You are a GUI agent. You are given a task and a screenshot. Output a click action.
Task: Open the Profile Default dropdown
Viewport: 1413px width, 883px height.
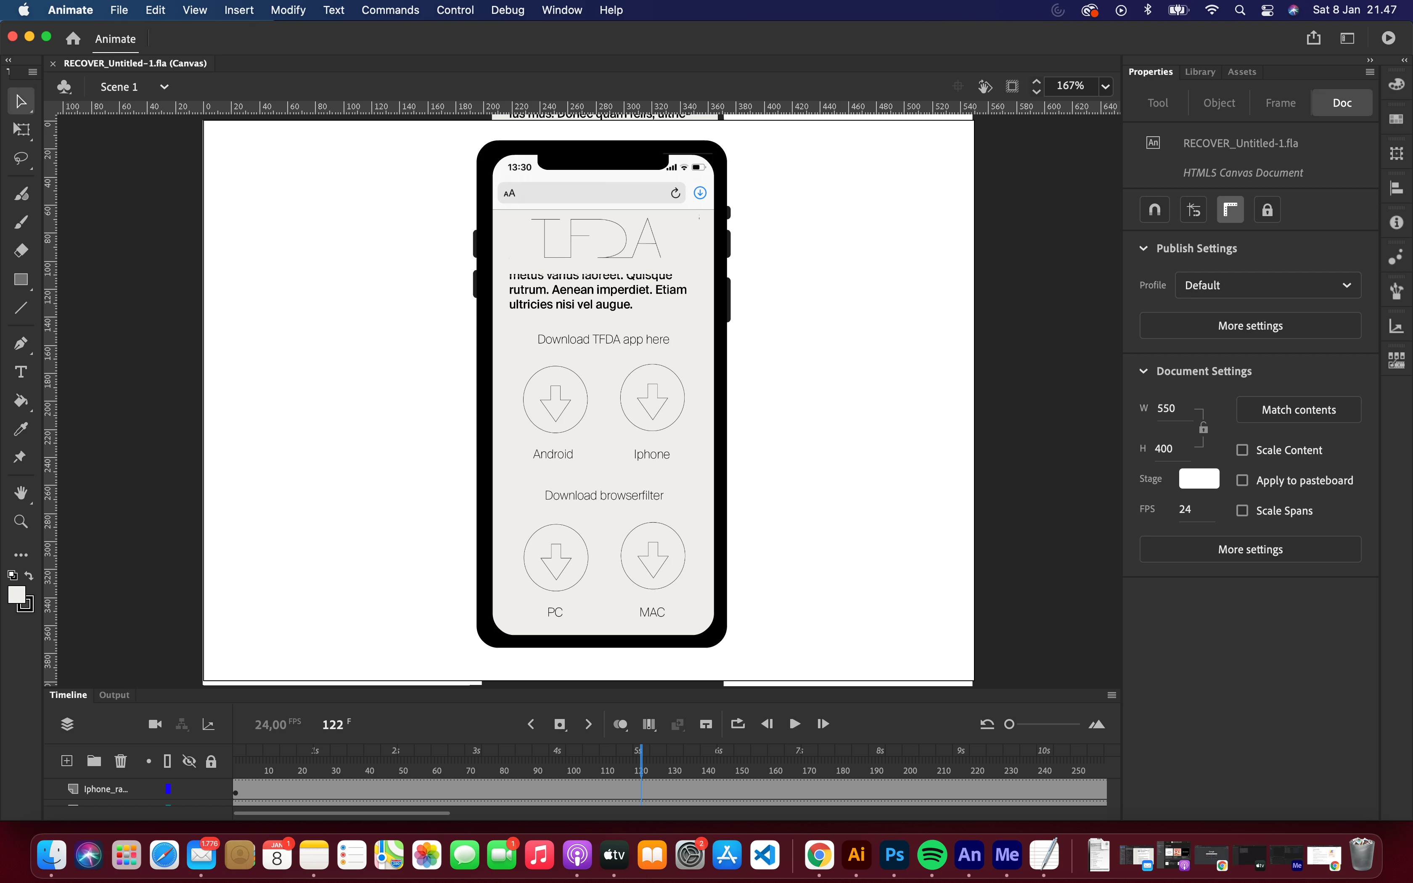(1267, 285)
